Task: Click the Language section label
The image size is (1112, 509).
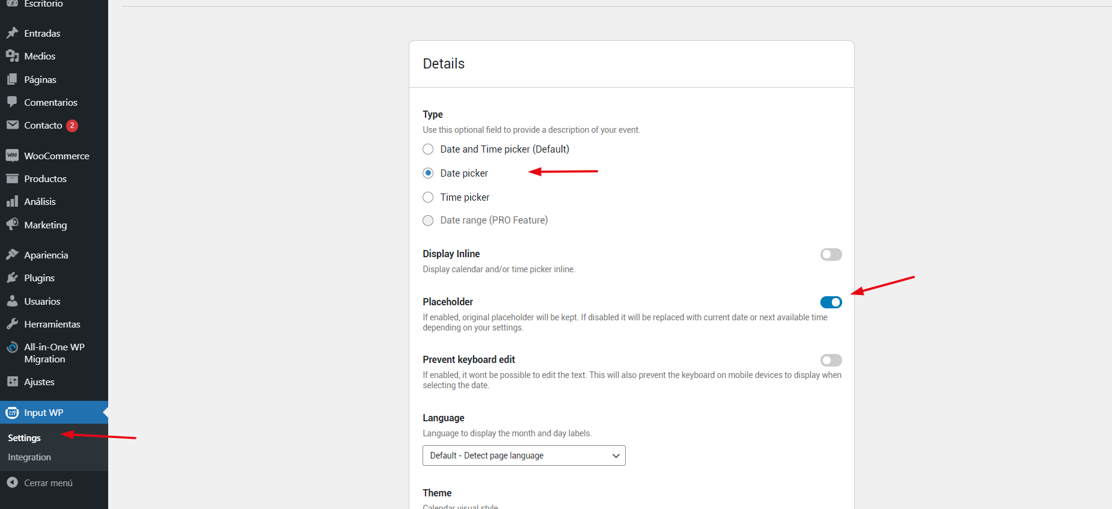Action: pyautogui.click(x=444, y=418)
